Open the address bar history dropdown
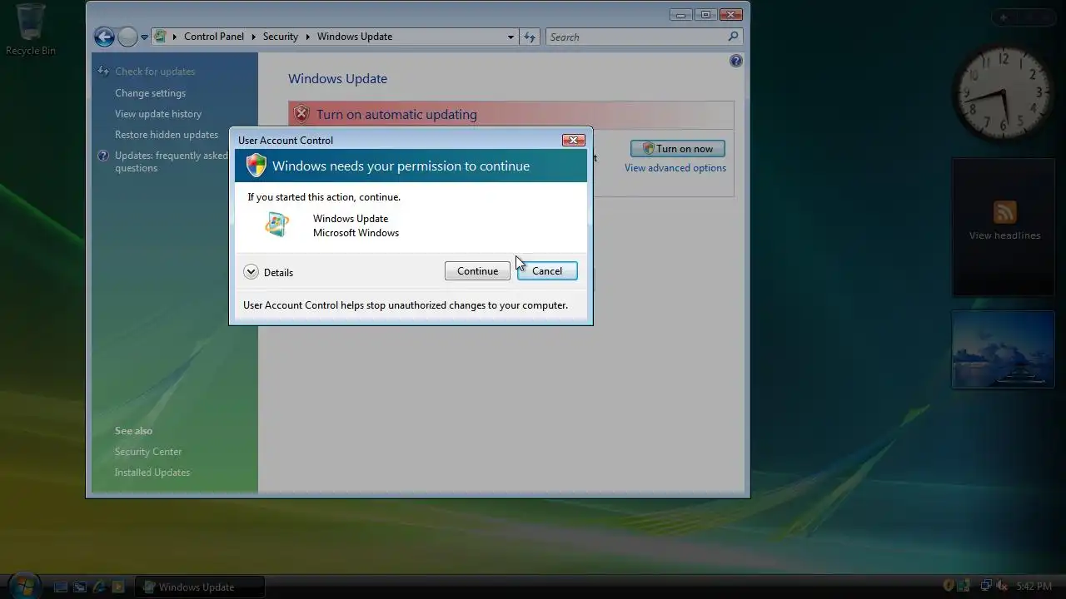 511,37
